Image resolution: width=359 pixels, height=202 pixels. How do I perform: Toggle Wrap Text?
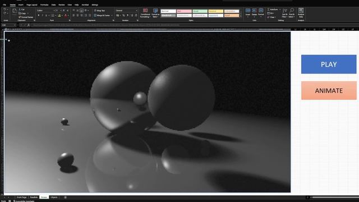(99, 11)
